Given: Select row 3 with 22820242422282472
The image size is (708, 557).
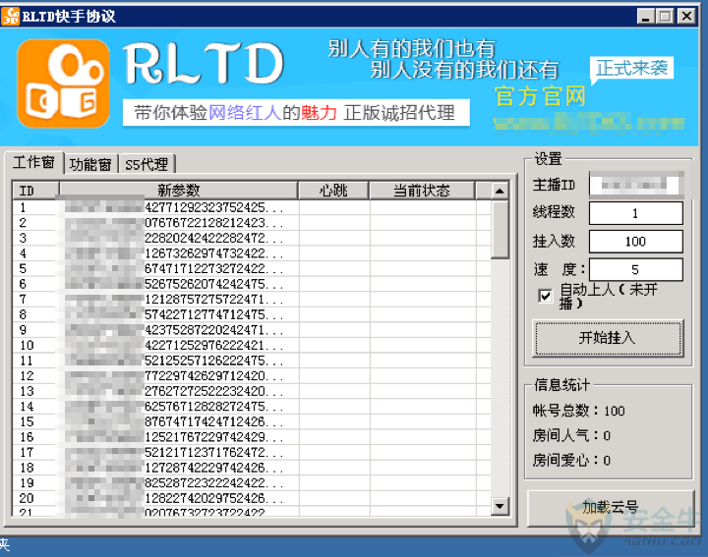Looking at the screenshot, I should [x=252, y=238].
